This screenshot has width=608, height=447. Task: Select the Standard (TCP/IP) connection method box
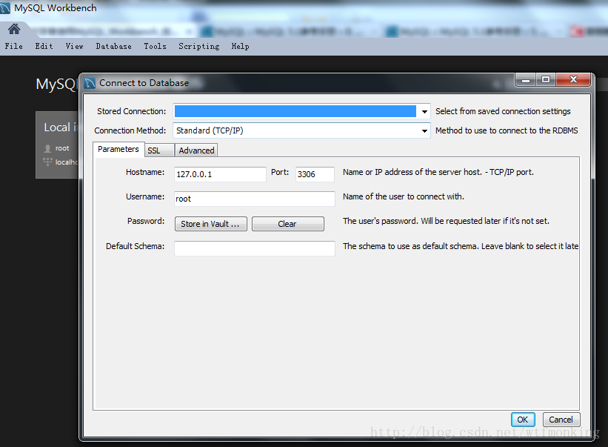click(301, 130)
